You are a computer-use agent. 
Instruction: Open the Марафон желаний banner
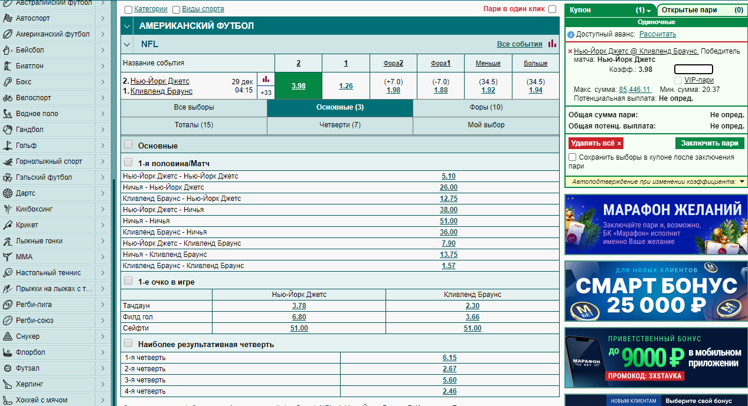656,224
